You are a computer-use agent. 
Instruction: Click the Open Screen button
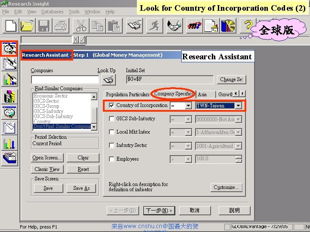(47, 158)
